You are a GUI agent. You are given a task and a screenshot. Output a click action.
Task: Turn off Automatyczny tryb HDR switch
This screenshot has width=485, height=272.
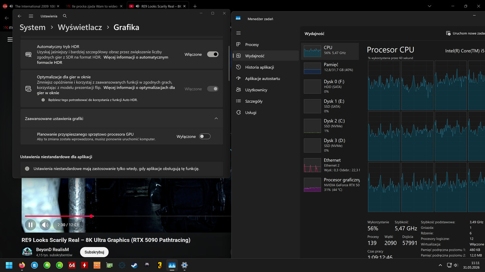213,54
